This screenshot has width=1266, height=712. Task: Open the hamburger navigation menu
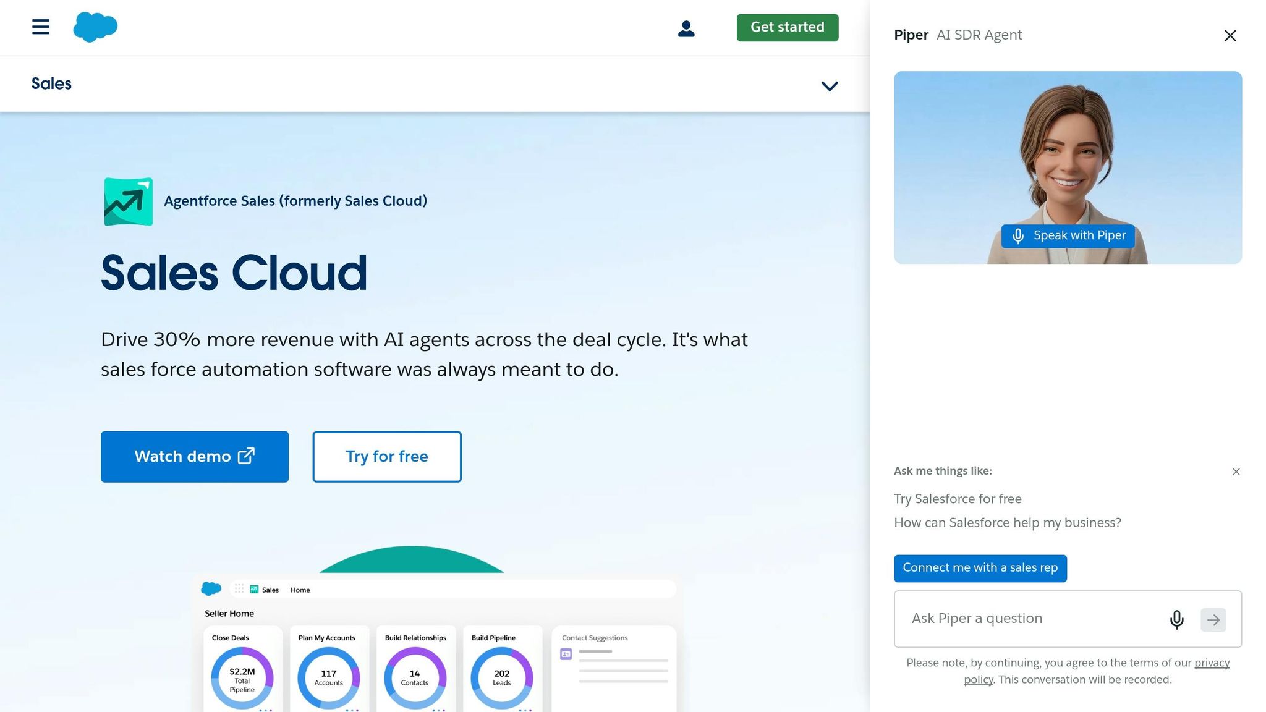pyautogui.click(x=41, y=27)
